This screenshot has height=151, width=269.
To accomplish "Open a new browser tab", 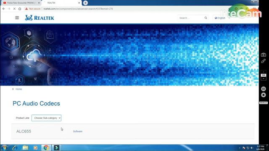I will [x=85, y=3].
